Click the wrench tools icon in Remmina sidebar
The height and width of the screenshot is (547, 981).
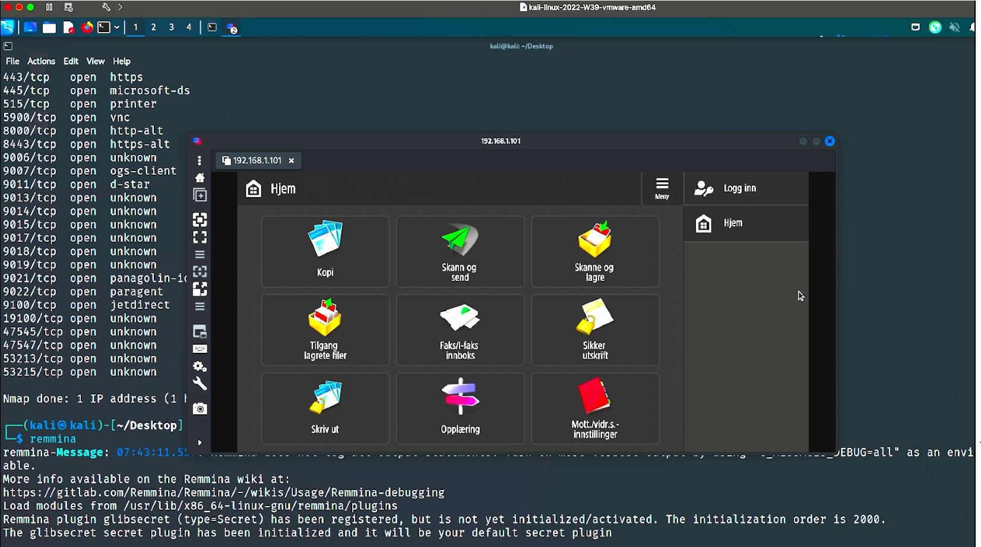coord(200,384)
